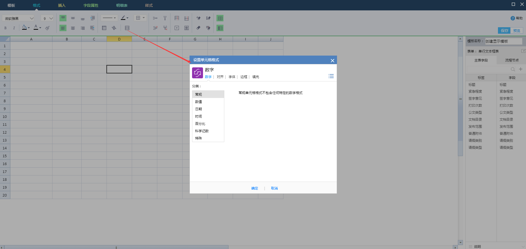Click the 保存 button
Screen dimensions: 526x249
(504, 31)
